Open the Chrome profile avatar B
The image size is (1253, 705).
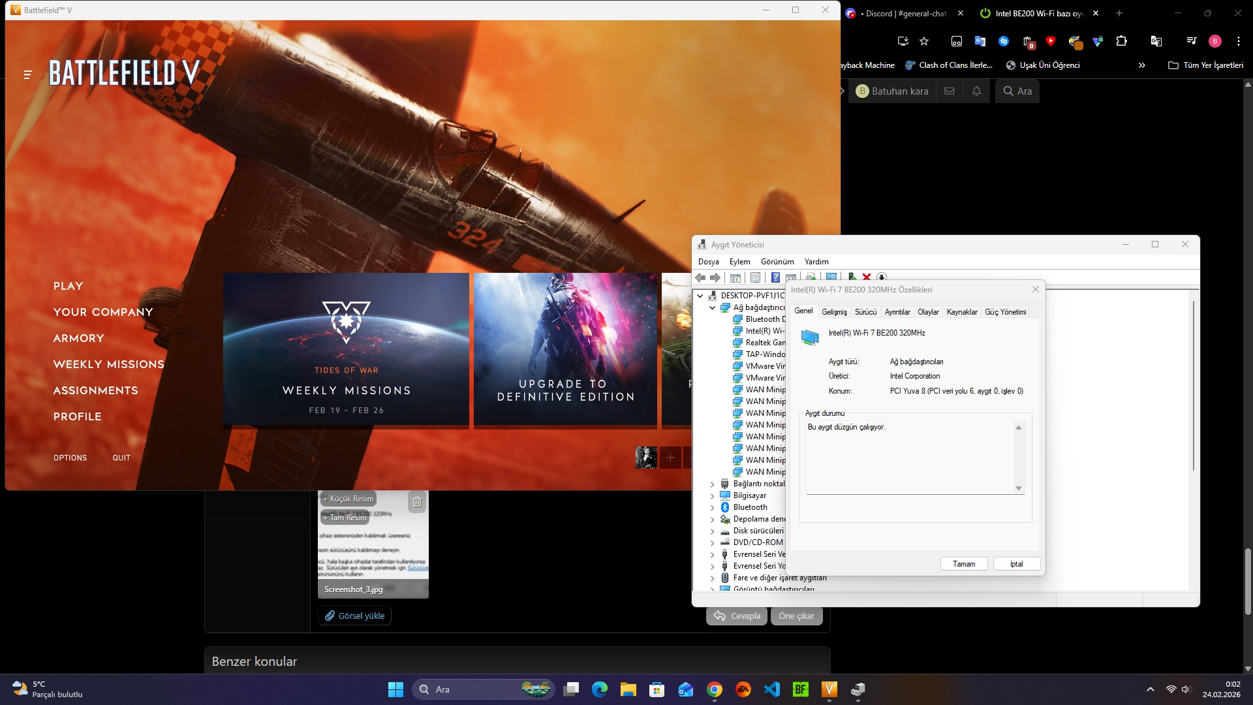[x=1215, y=41]
